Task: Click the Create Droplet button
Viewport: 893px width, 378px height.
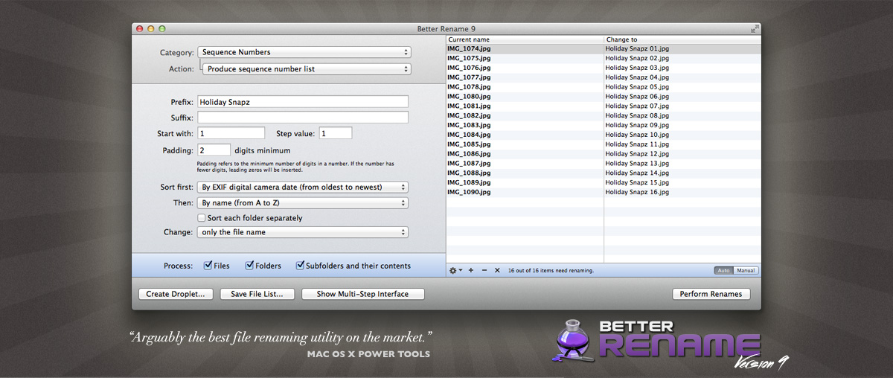Action: (x=176, y=294)
